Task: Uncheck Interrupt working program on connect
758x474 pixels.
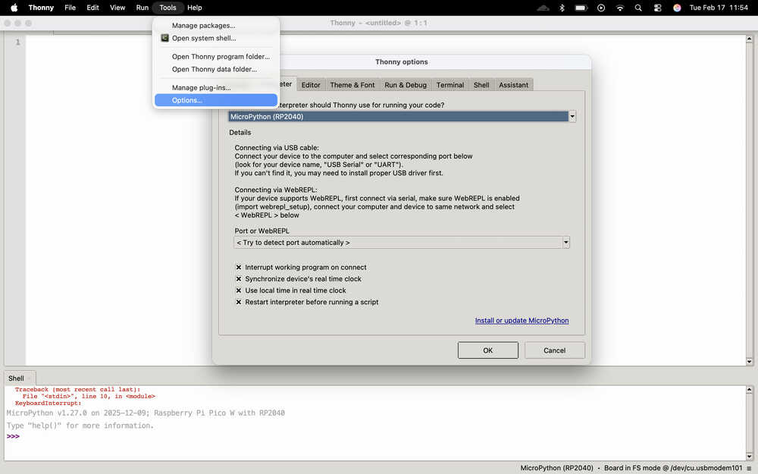Action: click(239, 268)
